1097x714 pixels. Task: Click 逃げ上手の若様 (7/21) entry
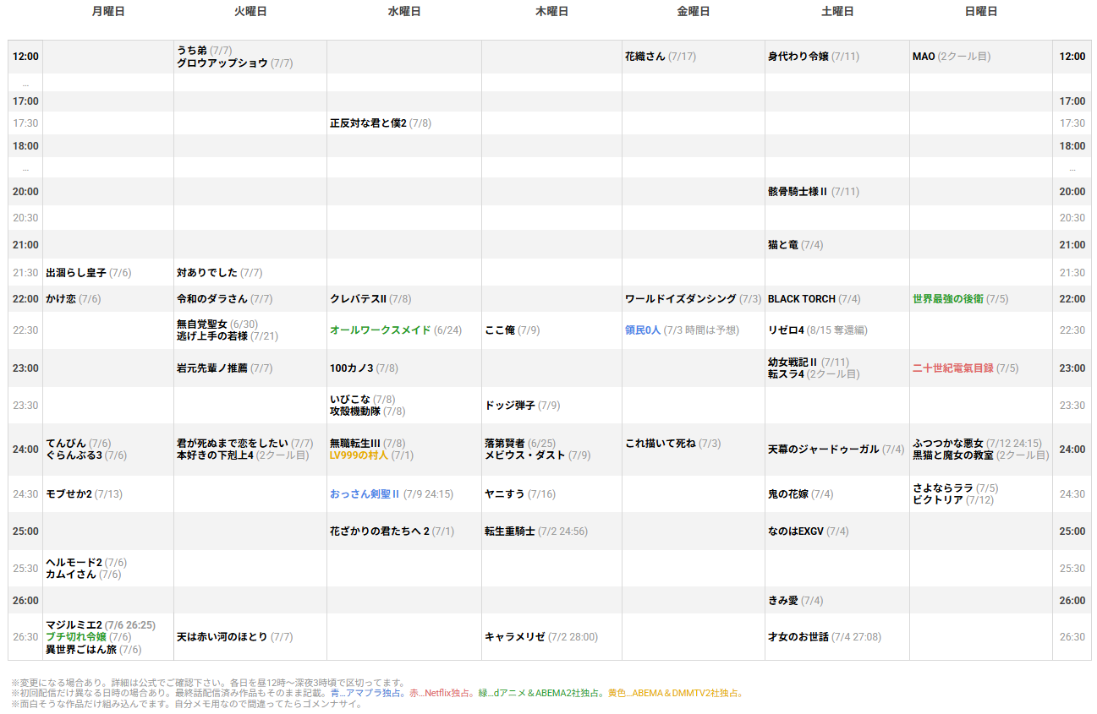[x=228, y=336]
